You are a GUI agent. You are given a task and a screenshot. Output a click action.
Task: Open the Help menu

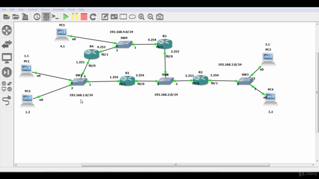[81, 9]
